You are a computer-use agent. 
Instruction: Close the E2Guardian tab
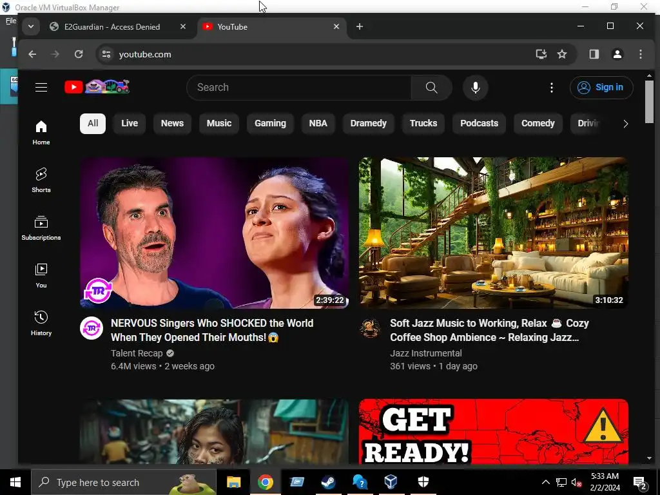tap(183, 26)
